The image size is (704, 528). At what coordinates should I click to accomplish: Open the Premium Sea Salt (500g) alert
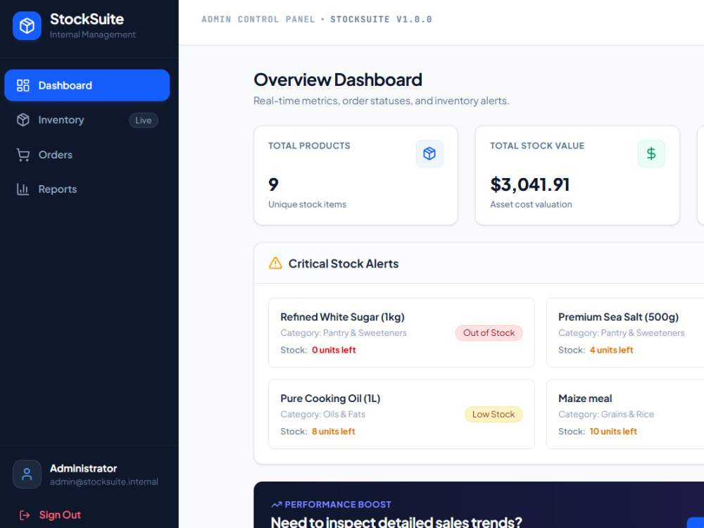pos(625,333)
